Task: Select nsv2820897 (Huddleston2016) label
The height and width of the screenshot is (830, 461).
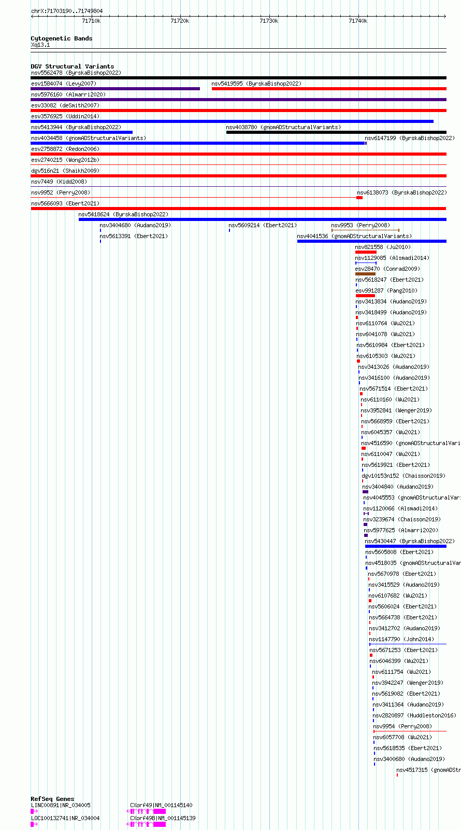Action: (414, 715)
